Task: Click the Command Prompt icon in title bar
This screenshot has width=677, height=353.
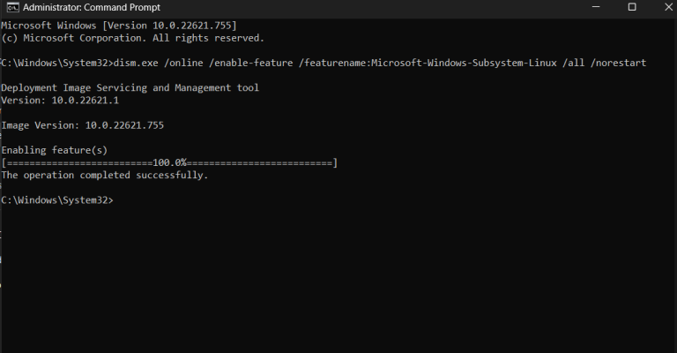Action: 10,7
